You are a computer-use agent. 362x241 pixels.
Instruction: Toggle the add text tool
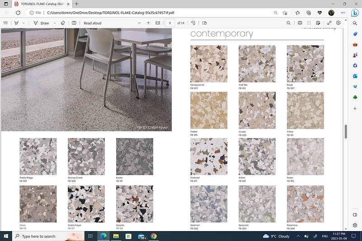point(74,23)
